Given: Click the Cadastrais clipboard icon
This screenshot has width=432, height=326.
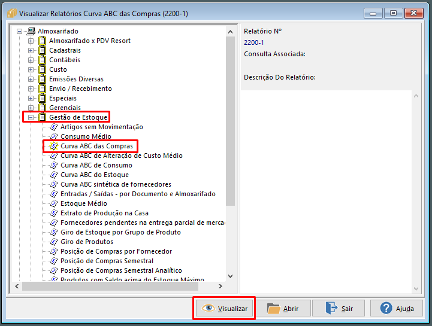Looking at the screenshot, I should click(42, 50).
